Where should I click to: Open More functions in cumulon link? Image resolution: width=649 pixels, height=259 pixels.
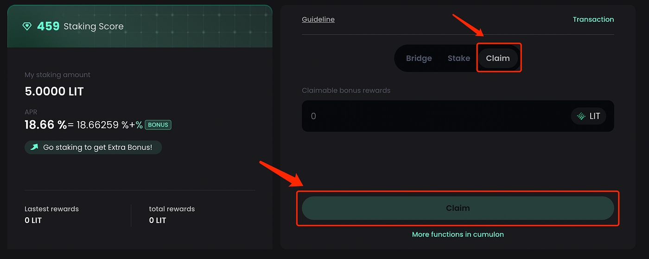click(x=458, y=234)
